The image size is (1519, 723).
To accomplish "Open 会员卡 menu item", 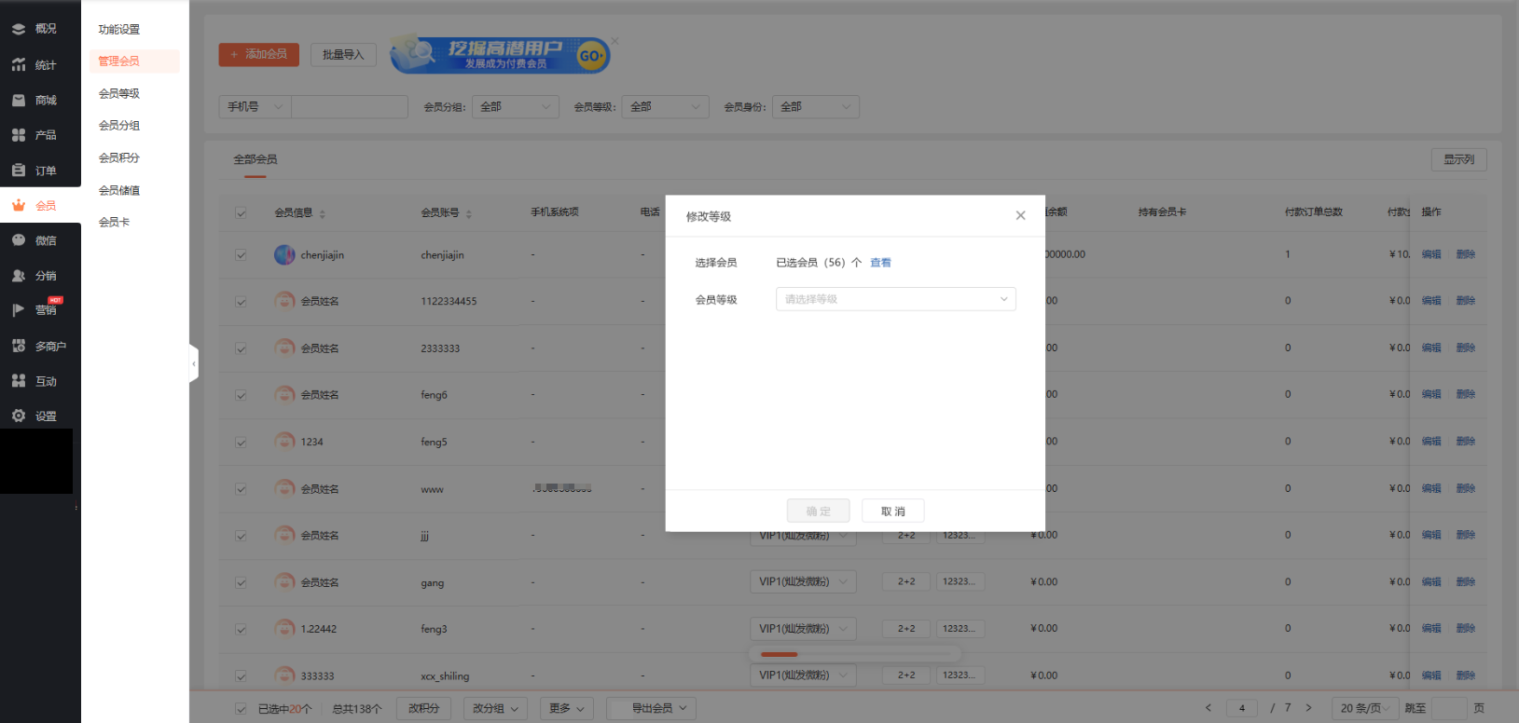I will (114, 222).
